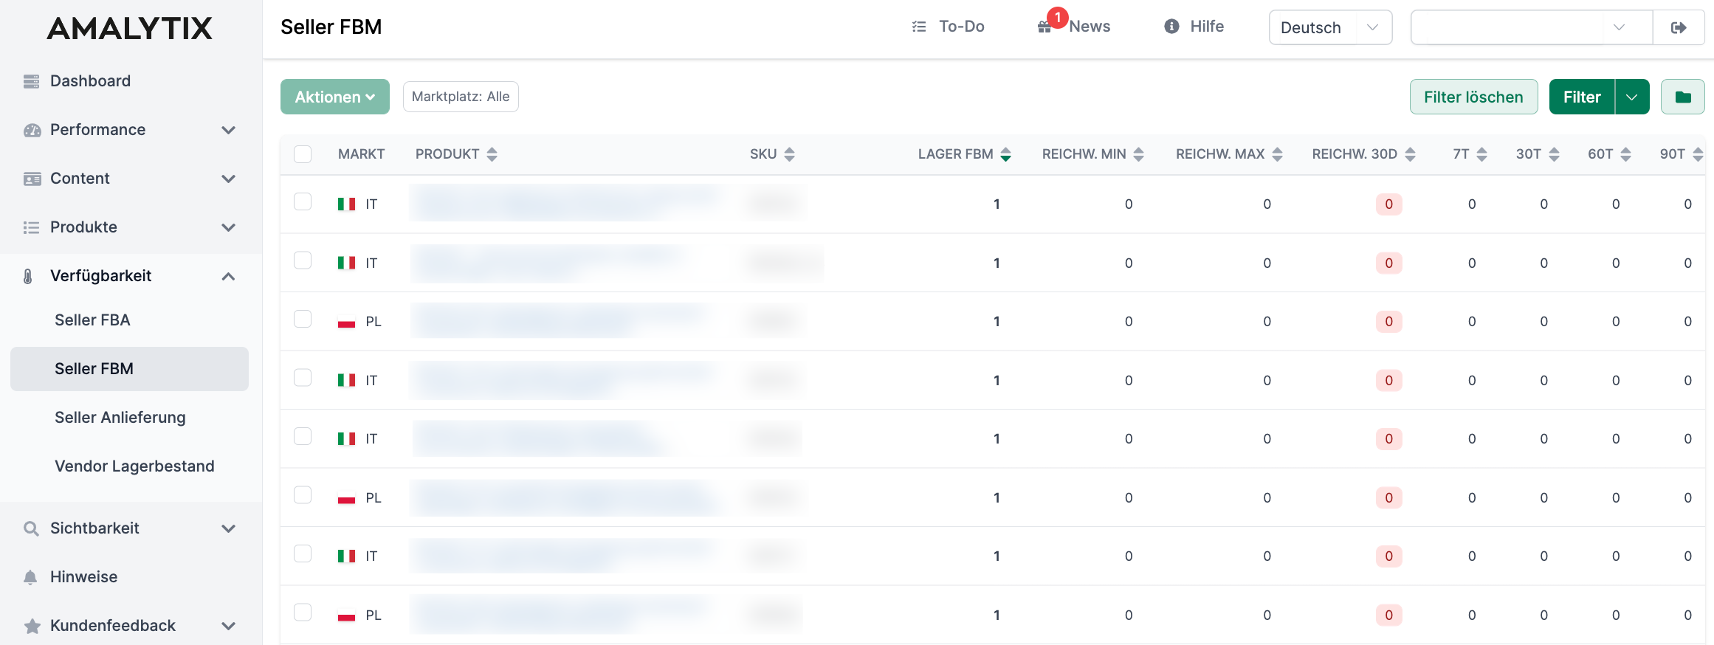Image resolution: width=1714 pixels, height=645 pixels.
Task: Open the Deutsch language dropdown
Action: pos(1330,27)
